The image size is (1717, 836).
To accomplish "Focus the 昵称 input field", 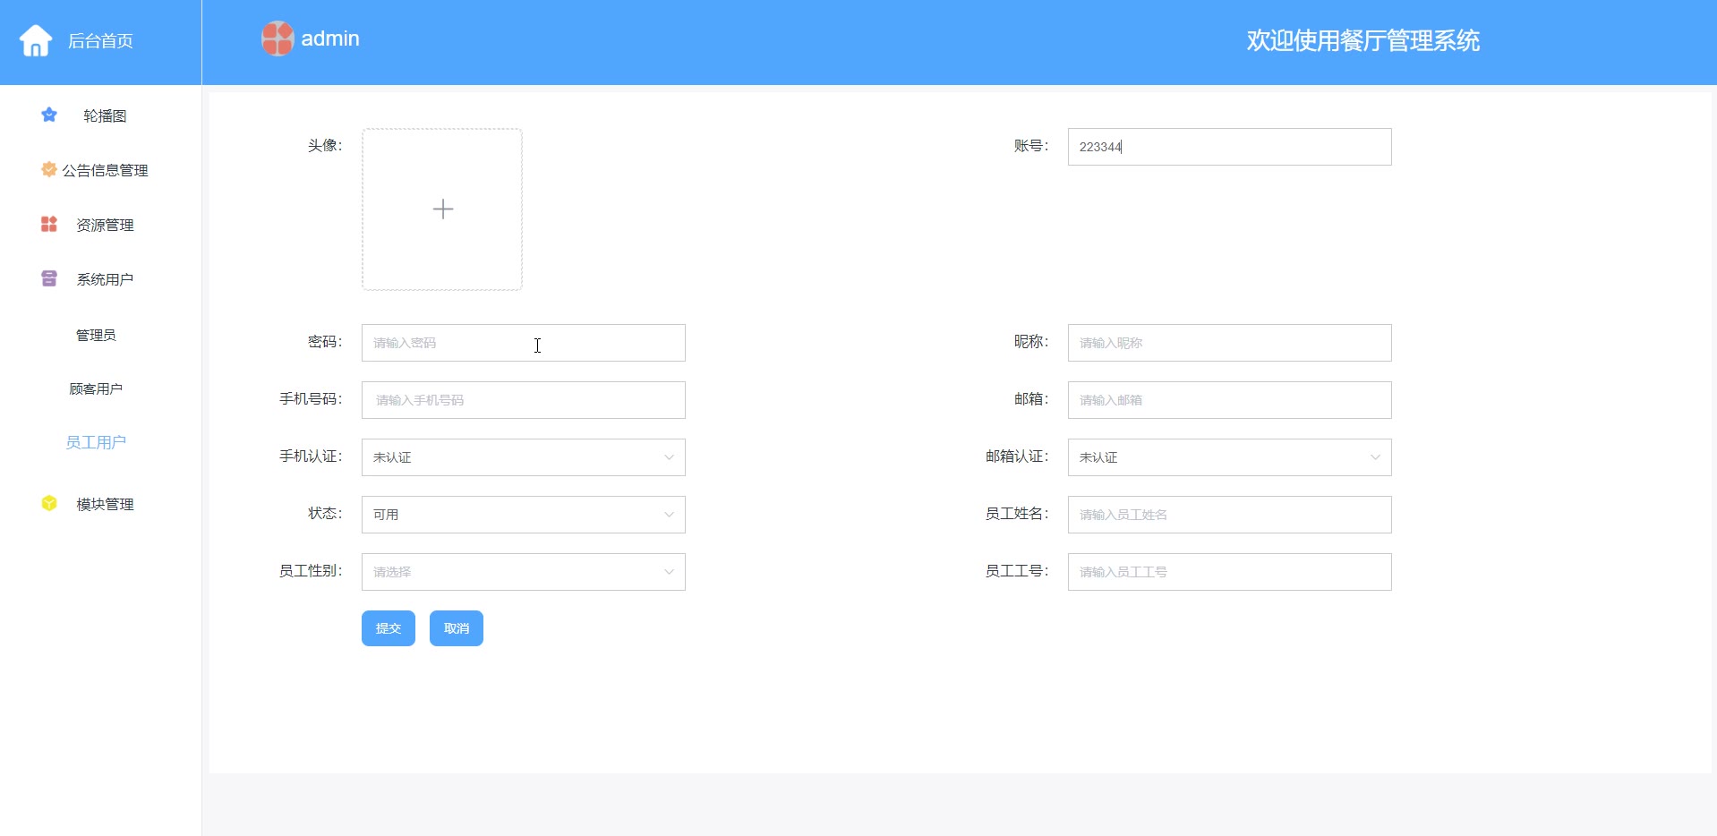I will coord(1230,343).
